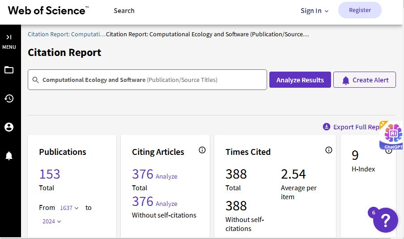
Task: Open the ChatGPT AI floating widget
Action: click(392, 135)
